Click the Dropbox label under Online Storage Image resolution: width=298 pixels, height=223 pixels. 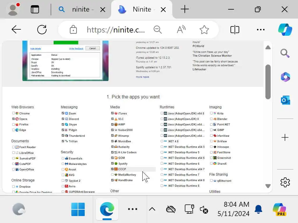tap(25, 187)
